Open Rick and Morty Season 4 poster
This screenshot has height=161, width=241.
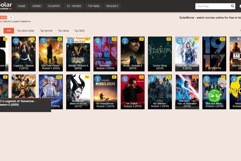(214, 92)
